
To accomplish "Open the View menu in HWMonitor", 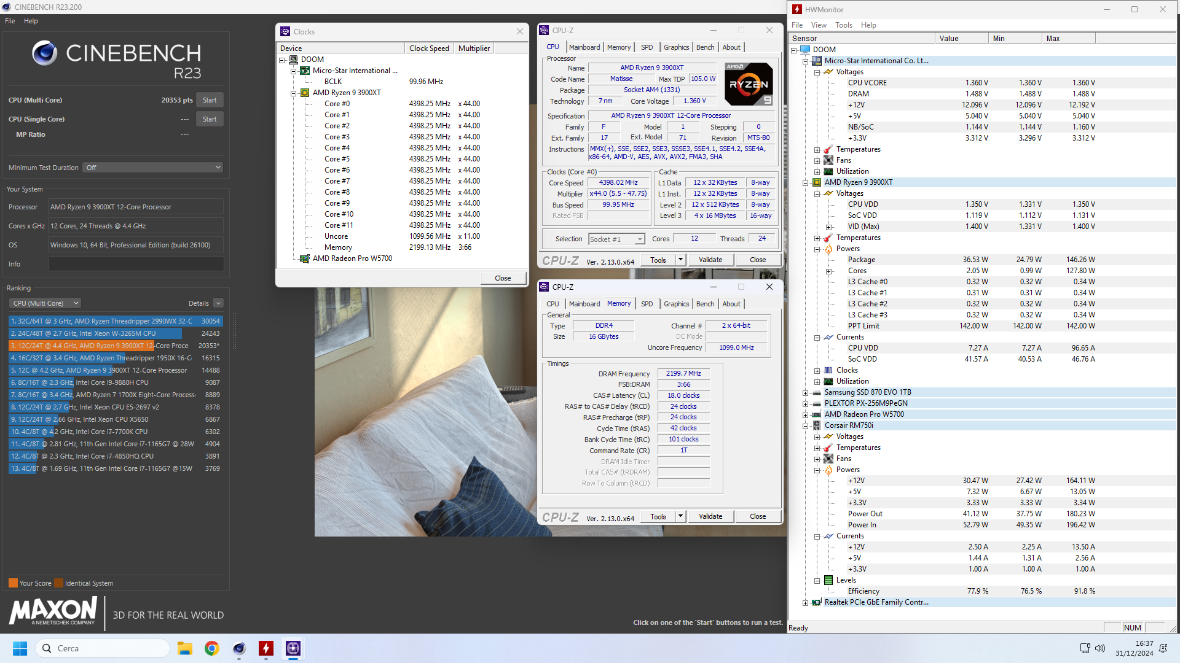I will pos(819,25).
